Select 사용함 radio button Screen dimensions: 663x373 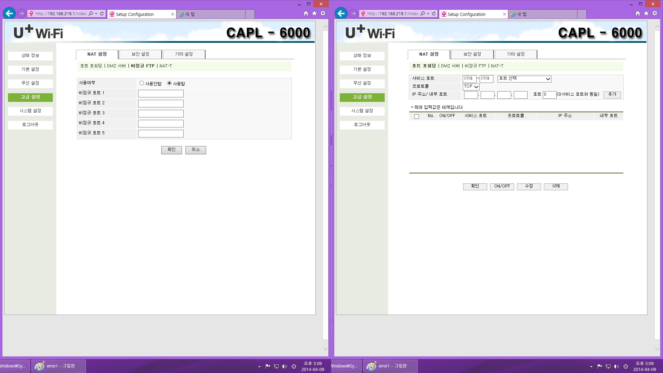coord(169,83)
